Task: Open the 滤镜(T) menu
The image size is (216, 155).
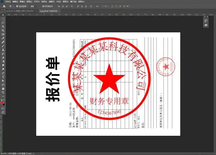Action: click(x=51, y=2)
